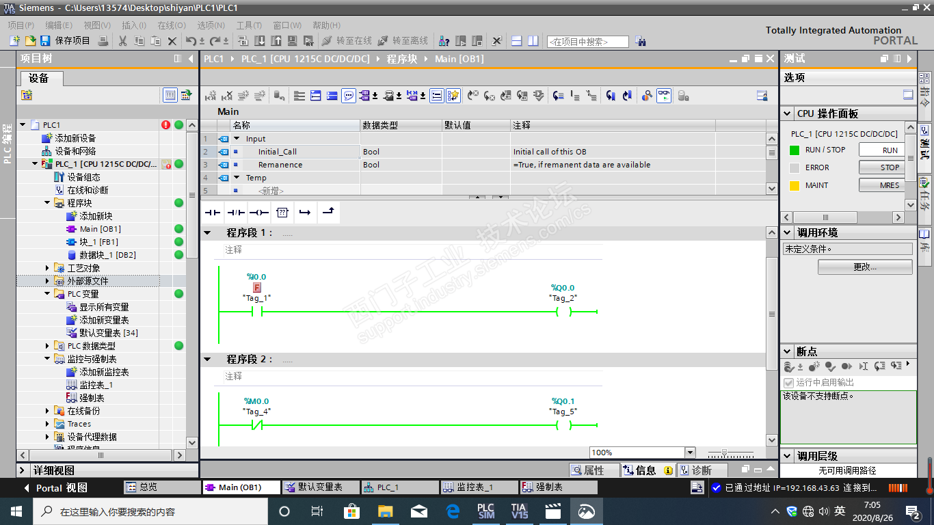
Task: Open the 在线(O) menu
Action: click(171, 25)
